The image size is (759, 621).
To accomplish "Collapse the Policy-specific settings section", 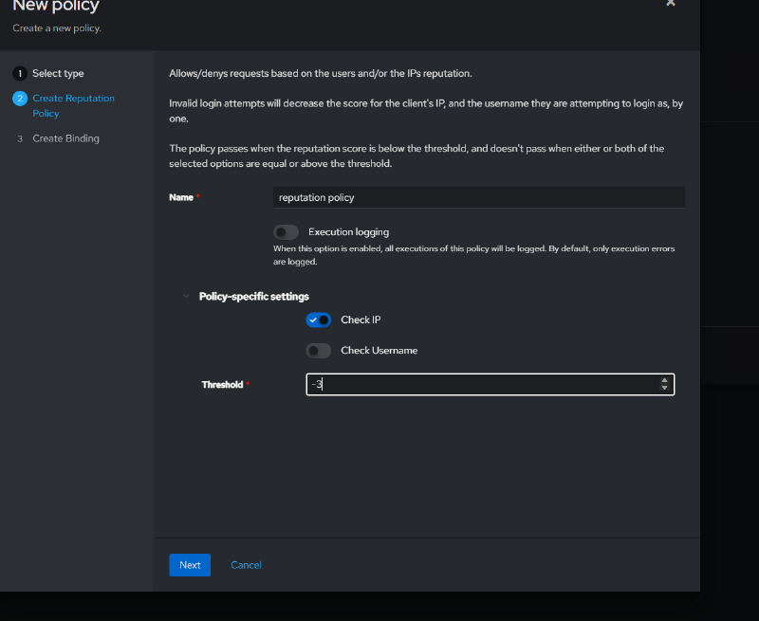I will 186,296.
